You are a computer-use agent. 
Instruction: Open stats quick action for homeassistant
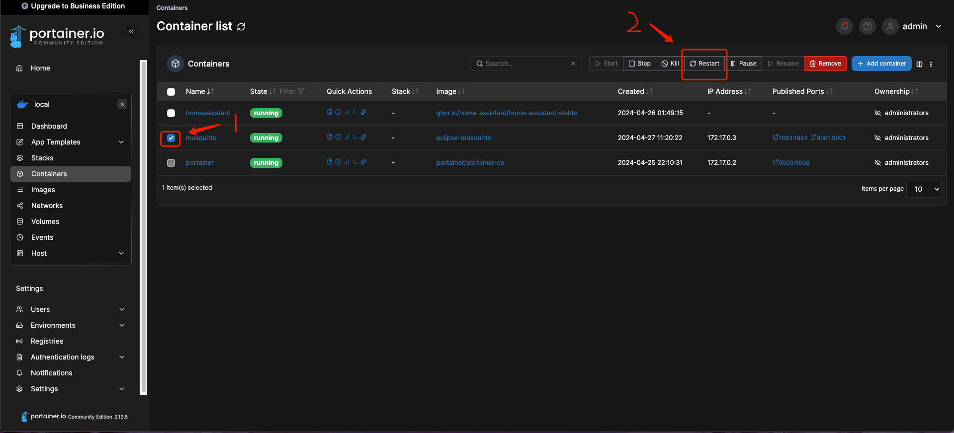point(347,112)
